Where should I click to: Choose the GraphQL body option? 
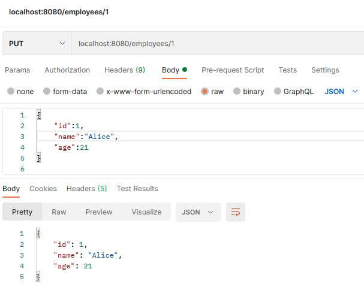point(278,91)
